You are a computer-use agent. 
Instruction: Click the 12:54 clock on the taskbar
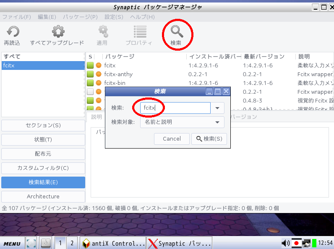pyautogui.click(x=326, y=243)
